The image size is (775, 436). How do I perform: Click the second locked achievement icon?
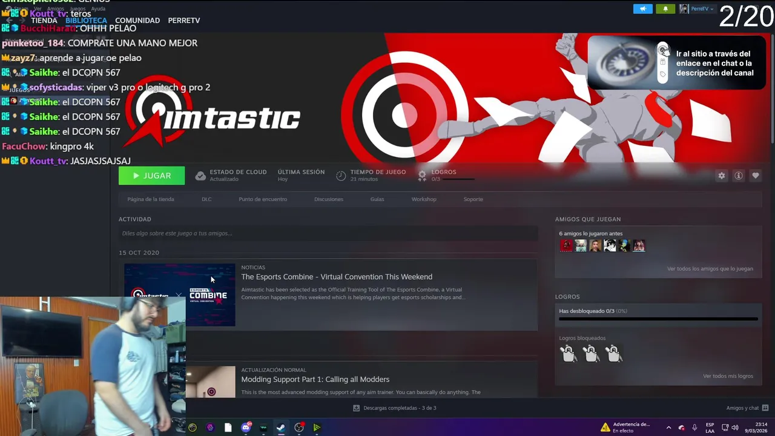click(x=591, y=353)
